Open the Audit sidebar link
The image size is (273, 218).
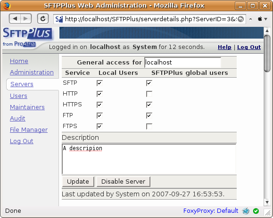[x=17, y=118]
